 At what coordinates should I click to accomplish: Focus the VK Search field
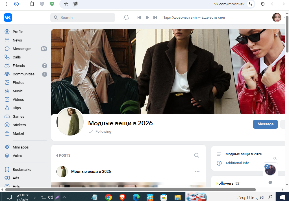pos(83,18)
